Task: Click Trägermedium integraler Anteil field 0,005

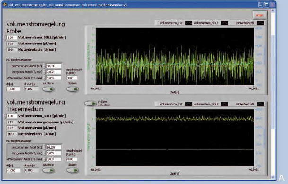Action: 53,153
